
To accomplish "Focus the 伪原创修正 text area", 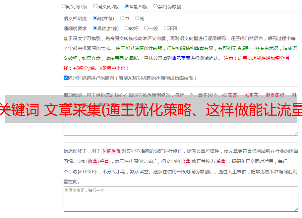I will point(181,199).
